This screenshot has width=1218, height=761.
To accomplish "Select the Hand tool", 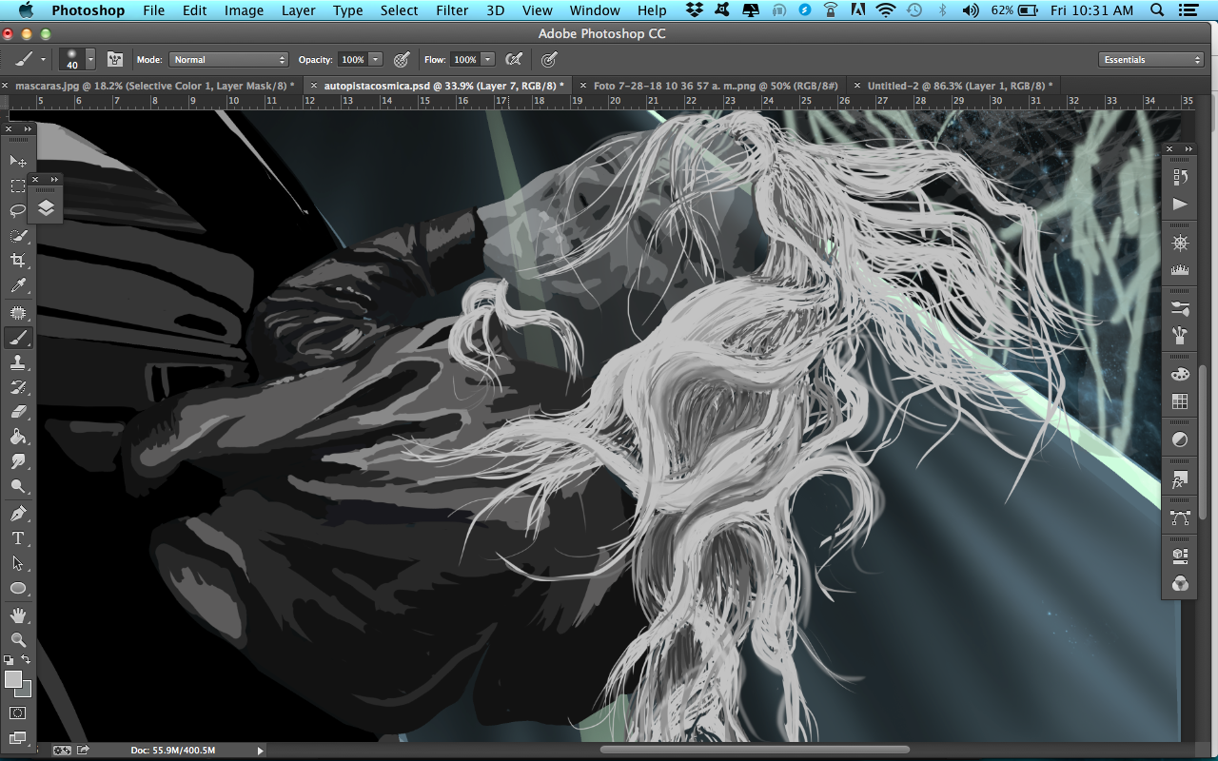I will point(18,615).
